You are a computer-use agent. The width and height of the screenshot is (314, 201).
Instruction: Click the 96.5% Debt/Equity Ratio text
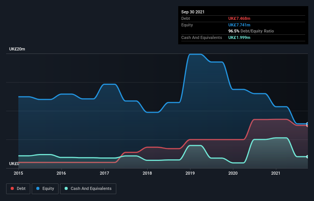(251, 31)
